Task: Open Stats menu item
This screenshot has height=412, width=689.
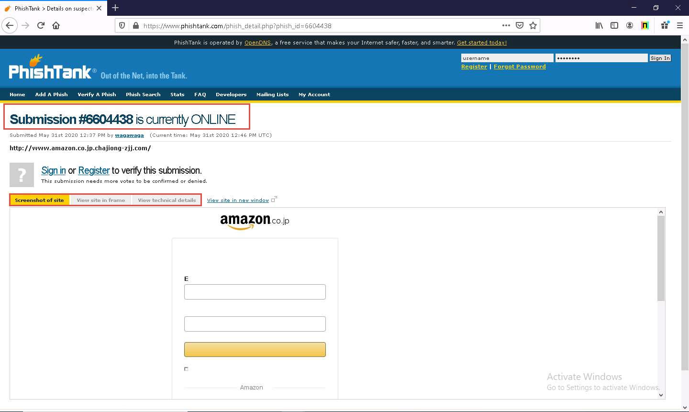Action: [177, 94]
